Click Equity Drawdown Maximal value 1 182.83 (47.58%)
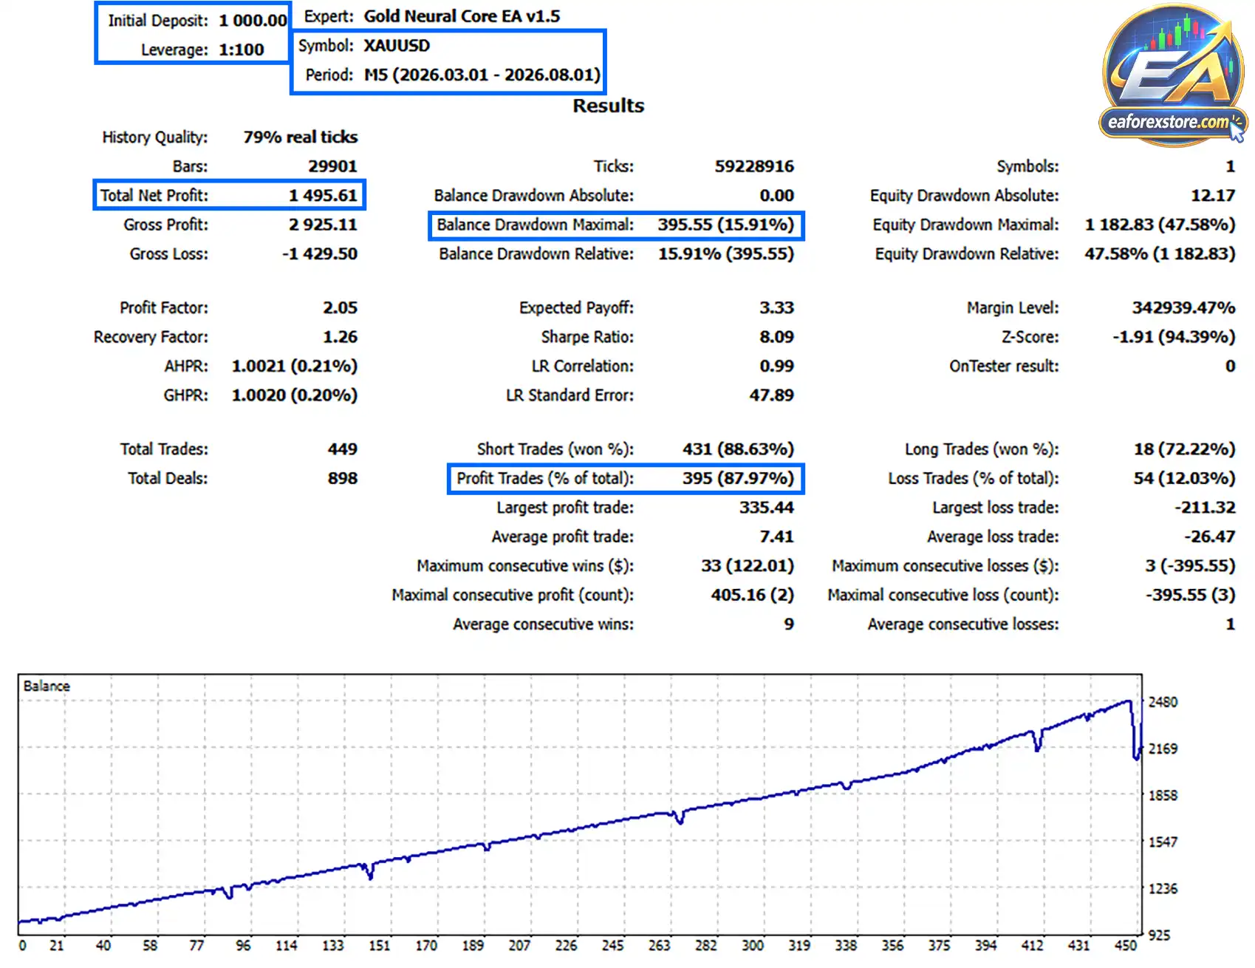Image resolution: width=1255 pixels, height=968 pixels. [x=1160, y=225]
